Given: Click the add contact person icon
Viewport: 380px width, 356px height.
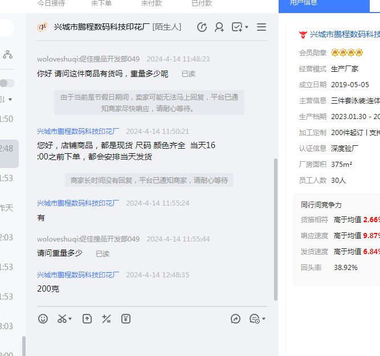Looking at the screenshot, I should click(x=219, y=27).
